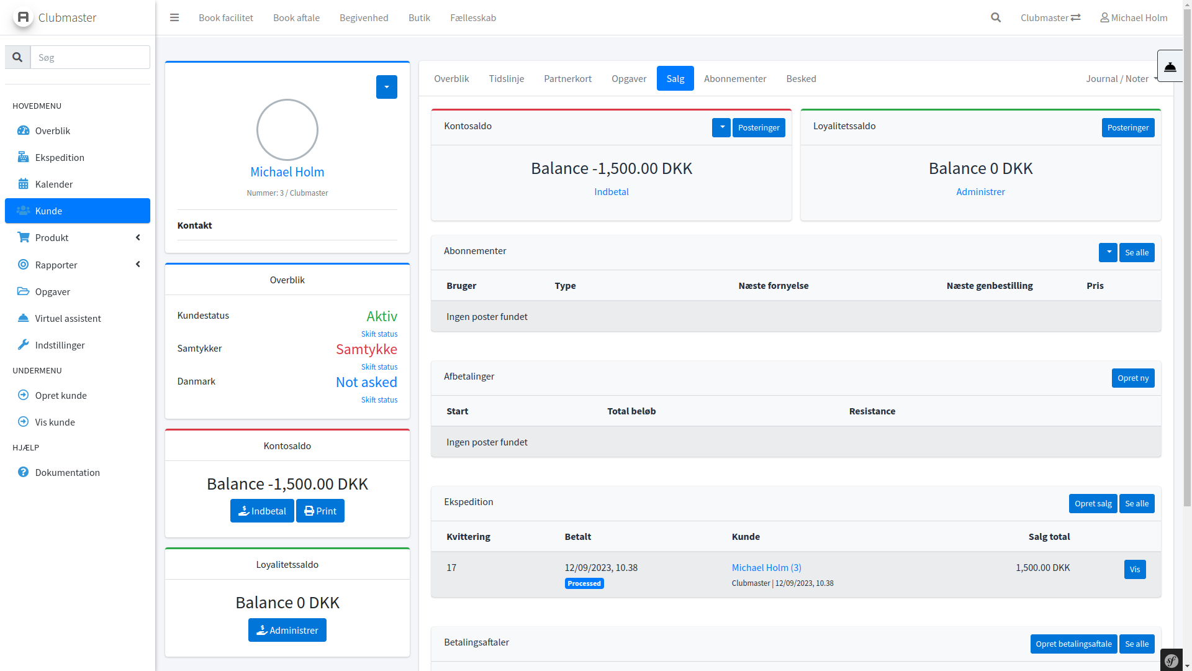Screen dimensions: 1192x671
Task: Click Print button under Kontosaldo
Action: (x=320, y=511)
